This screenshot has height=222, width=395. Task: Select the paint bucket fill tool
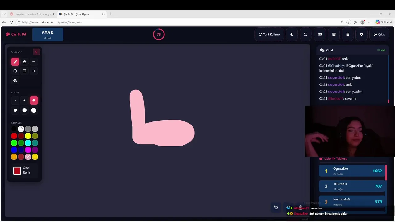(15, 80)
